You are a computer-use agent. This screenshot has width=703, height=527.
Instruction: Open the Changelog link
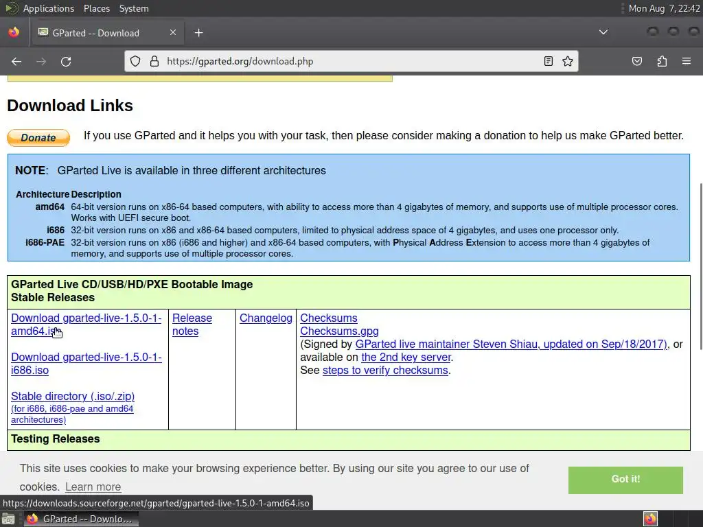tap(266, 318)
